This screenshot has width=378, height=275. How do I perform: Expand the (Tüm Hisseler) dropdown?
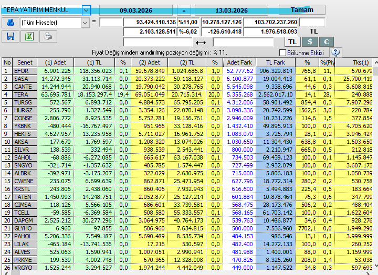click(x=85, y=23)
